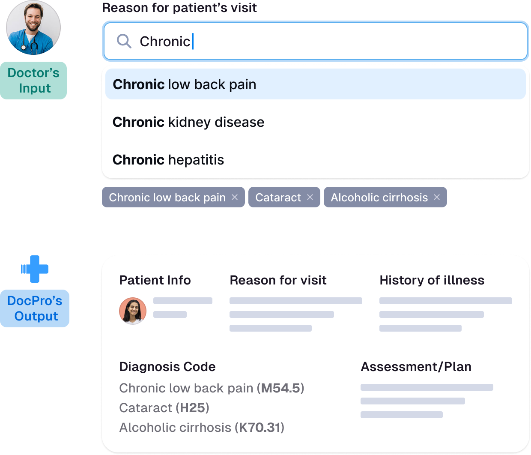Viewport: 531px width, 455px height.
Task: Remove the Alcoholic cirrhosis tag
Action: pyautogui.click(x=437, y=197)
